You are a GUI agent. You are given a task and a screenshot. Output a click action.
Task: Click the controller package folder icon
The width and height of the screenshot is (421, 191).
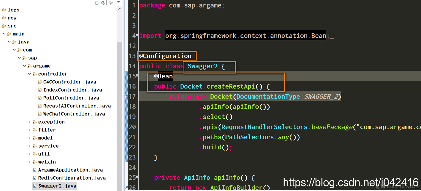click(35, 74)
